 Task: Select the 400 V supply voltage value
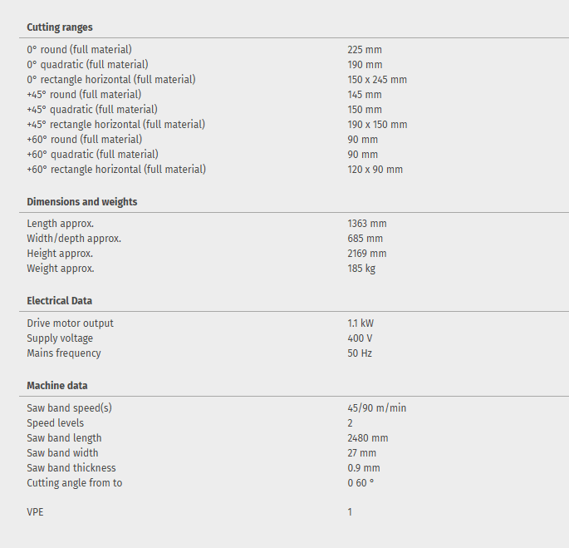[x=360, y=338]
